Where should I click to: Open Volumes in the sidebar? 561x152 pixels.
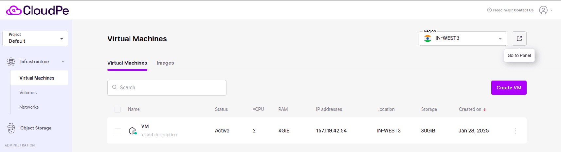pyautogui.click(x=28, y=93)
